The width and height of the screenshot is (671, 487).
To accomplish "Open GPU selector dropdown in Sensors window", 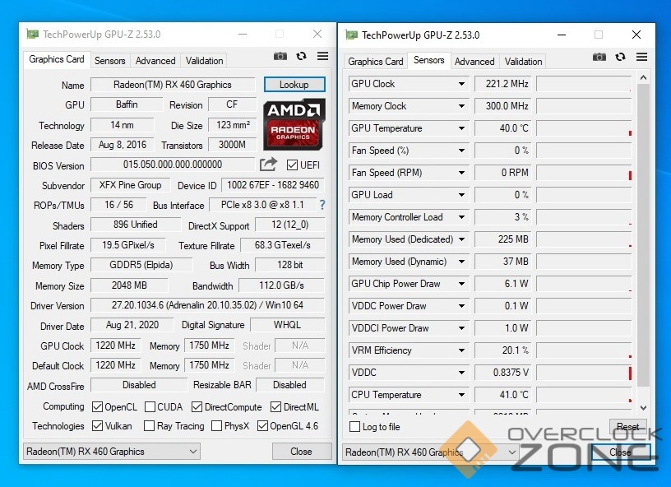I will (431, 452).
